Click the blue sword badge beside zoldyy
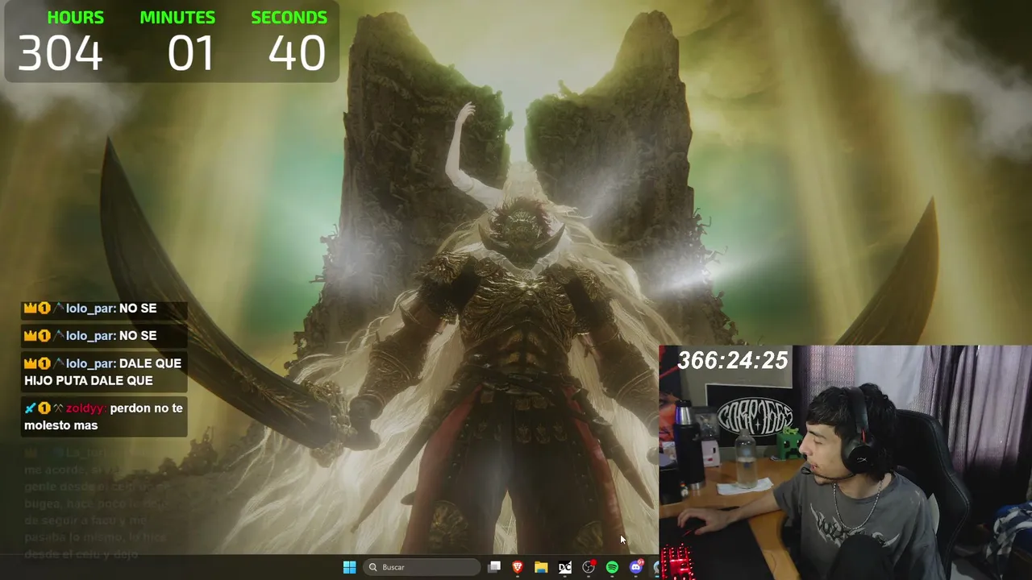1032x580 pixels. tap(31, 408)
